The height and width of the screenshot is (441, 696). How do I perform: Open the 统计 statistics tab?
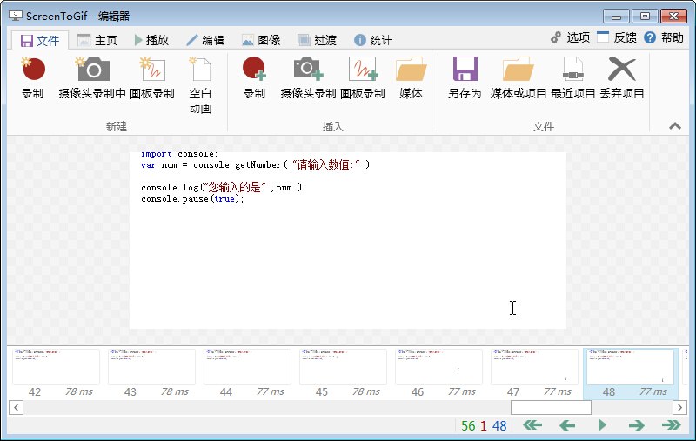(373, 40)
